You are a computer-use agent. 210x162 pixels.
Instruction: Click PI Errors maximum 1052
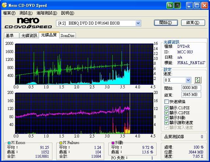45,152
